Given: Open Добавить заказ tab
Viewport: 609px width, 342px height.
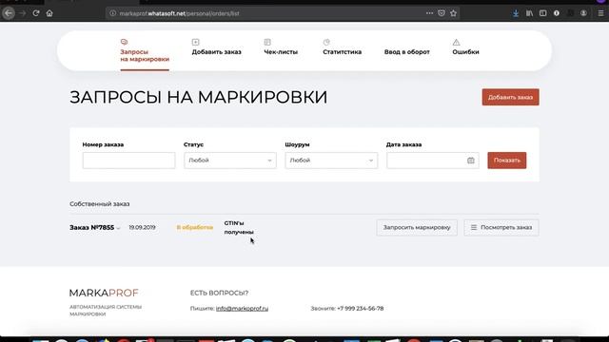Looking at the screenshot, I should coord(216,52).
